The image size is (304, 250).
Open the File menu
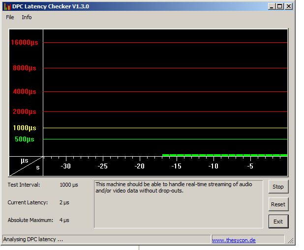click(x=10, y=17)
